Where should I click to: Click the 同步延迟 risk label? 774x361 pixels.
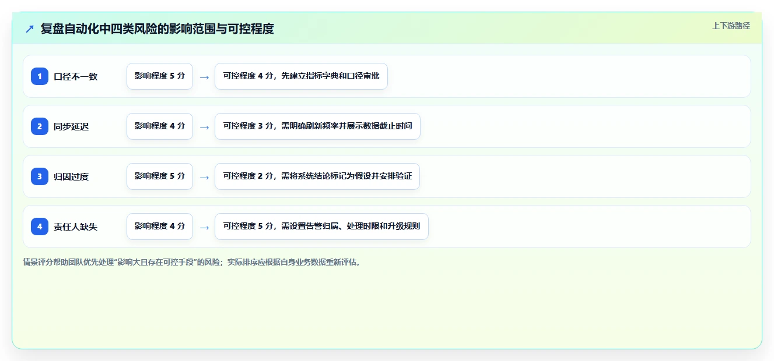point(71,126)
